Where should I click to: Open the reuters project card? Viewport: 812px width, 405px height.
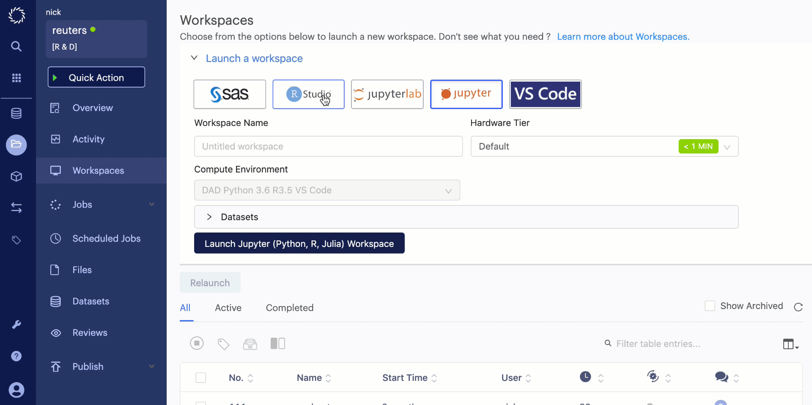point(96,39)
